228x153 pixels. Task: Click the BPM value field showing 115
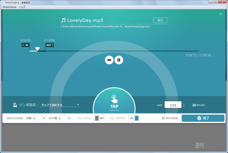[173, 105]
